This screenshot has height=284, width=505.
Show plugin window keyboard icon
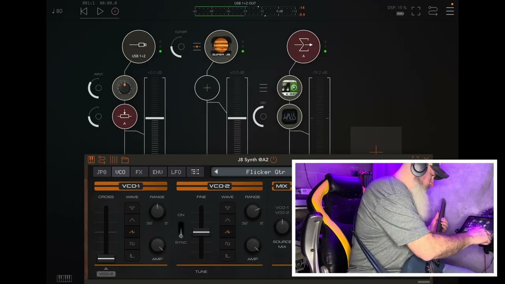(91, 160)
